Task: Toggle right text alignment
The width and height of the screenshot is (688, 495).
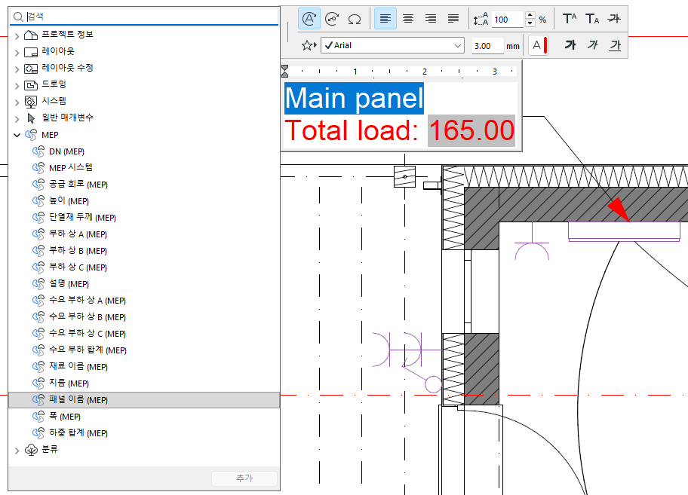Action: point(431,19)
